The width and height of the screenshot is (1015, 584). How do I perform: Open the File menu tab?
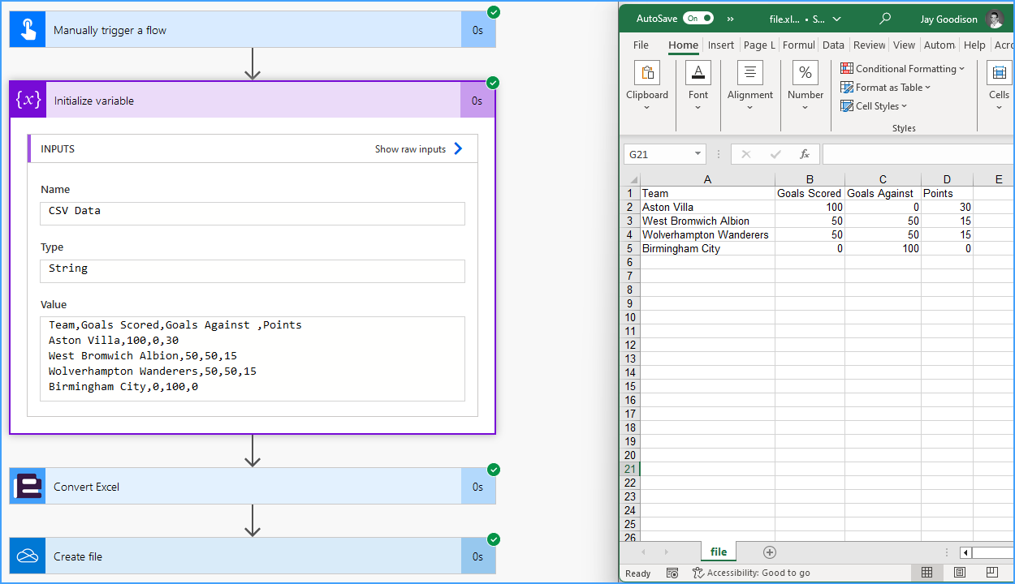(x=641, y=45)
